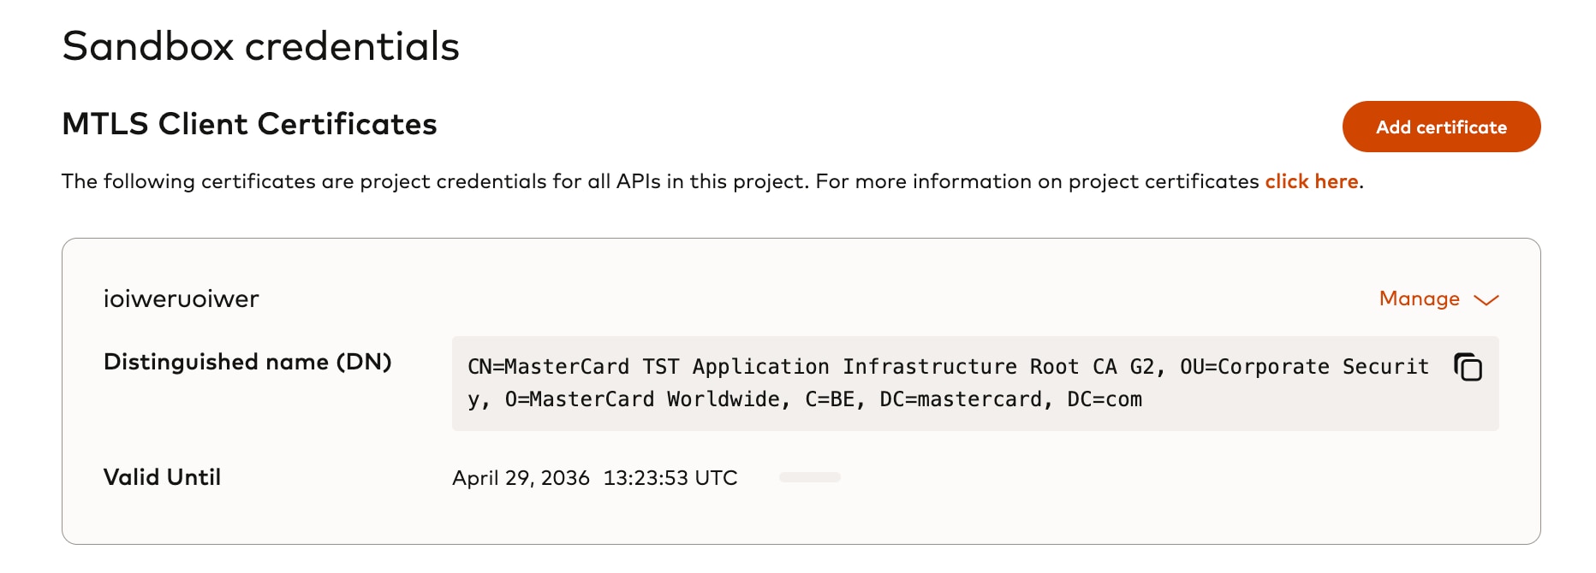Click the April 29, 2036 date
Image resolution: width=1596 pixels, height=573 pixels.
(x=521, y=478)
